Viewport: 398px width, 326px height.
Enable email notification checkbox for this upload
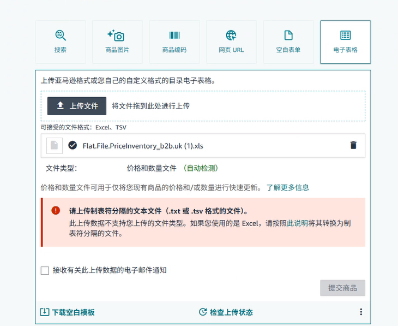tap(45, 270)
